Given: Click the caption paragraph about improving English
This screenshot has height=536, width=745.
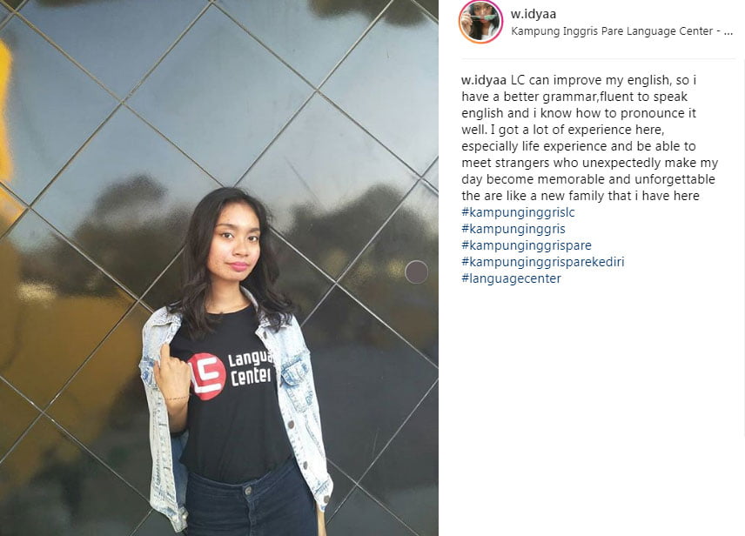Looking at the screenshot, I should pos(589,137).
